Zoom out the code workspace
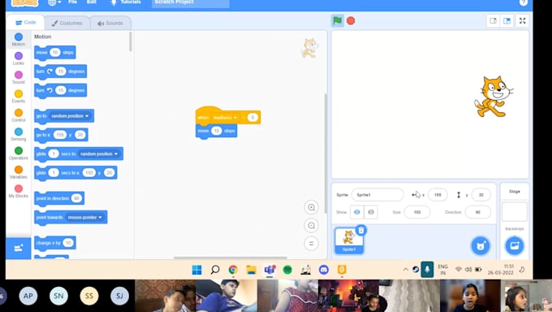This screenshot has width=552, height=312. pos(311,225)
